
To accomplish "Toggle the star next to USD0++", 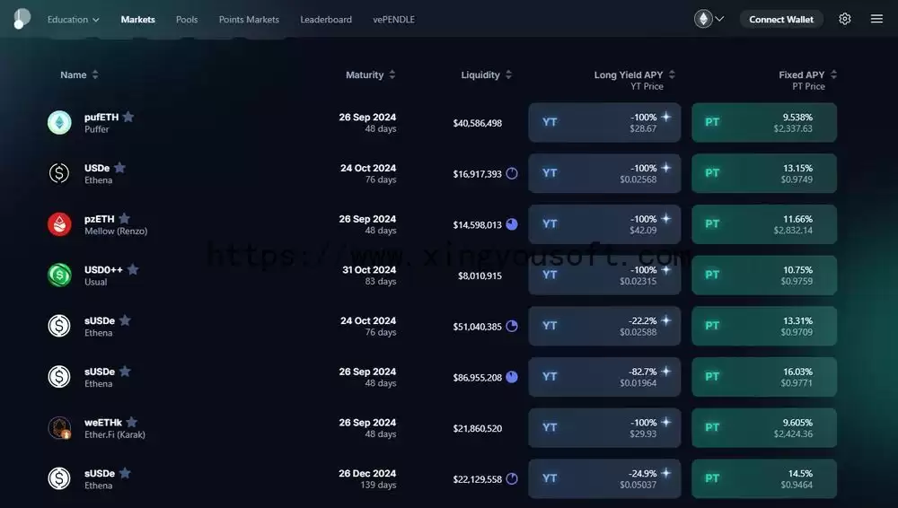I will click(x=133, y=269).
